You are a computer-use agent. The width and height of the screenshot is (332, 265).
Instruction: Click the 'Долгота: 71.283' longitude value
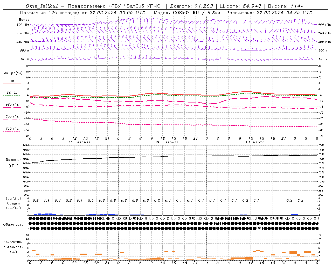(x=191, y=6)
